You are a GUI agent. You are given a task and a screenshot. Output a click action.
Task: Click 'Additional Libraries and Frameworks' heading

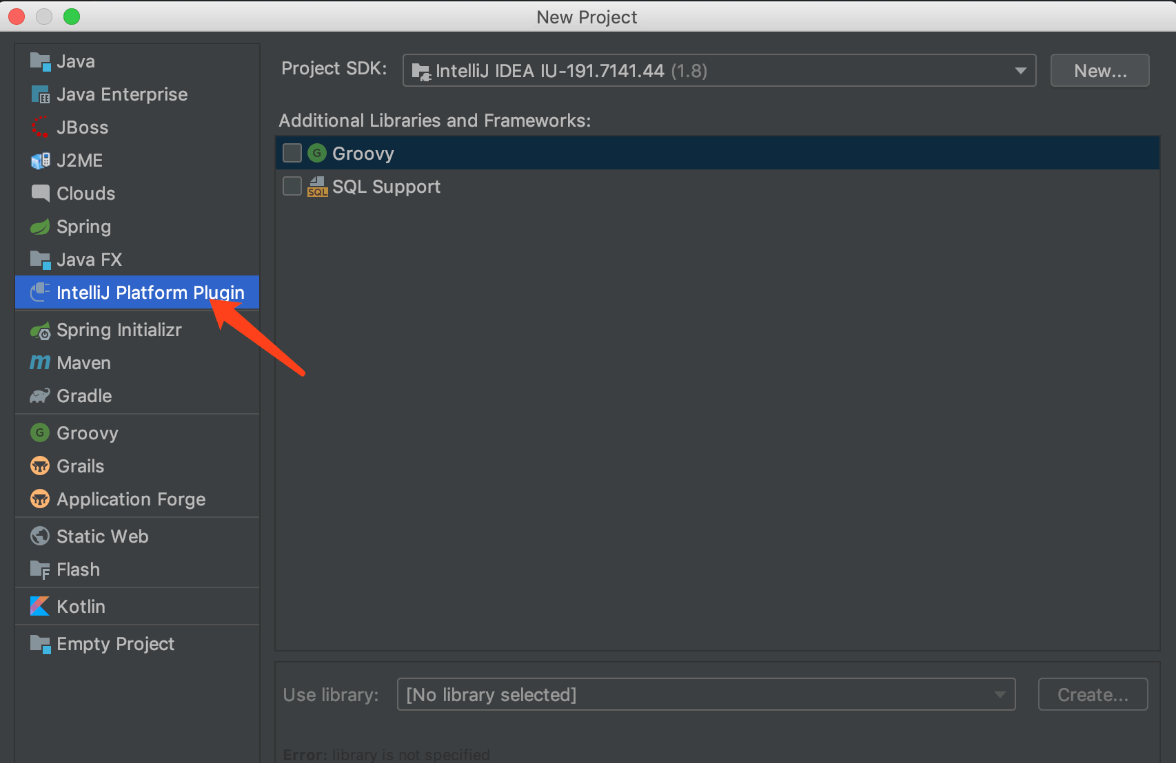[435, 121]
